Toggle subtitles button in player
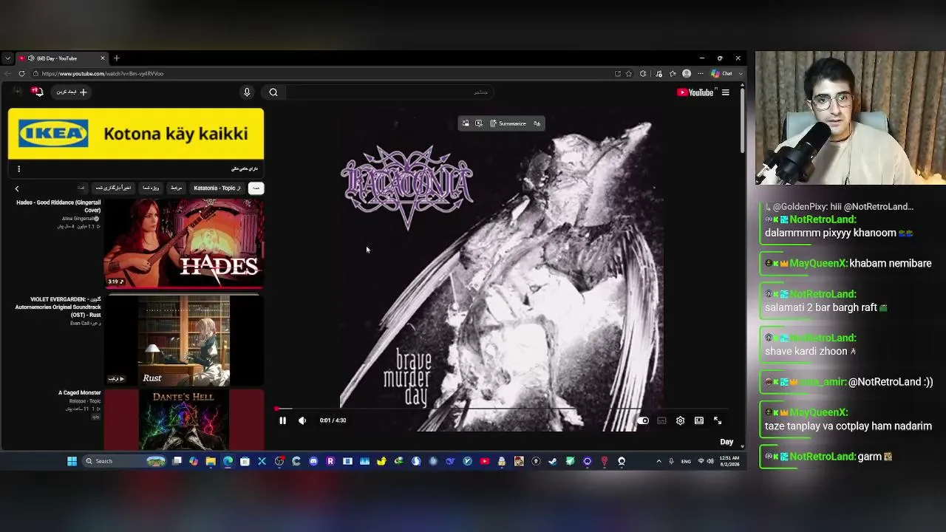The height and width of the screenshot is (532, 946). point(661,420)
